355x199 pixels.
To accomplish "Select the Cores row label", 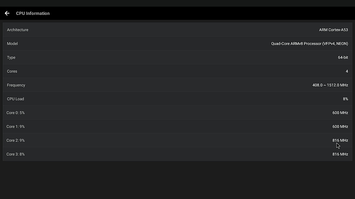I will 12,71.
